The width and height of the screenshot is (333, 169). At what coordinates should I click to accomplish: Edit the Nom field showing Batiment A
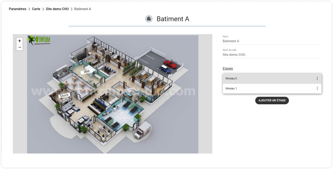click(272, 41)
